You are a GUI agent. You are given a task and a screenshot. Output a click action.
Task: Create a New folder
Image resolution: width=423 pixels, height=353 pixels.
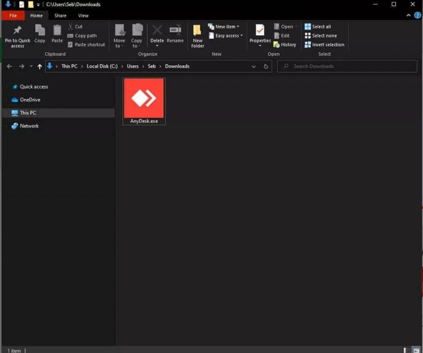(x=198, y=36)
